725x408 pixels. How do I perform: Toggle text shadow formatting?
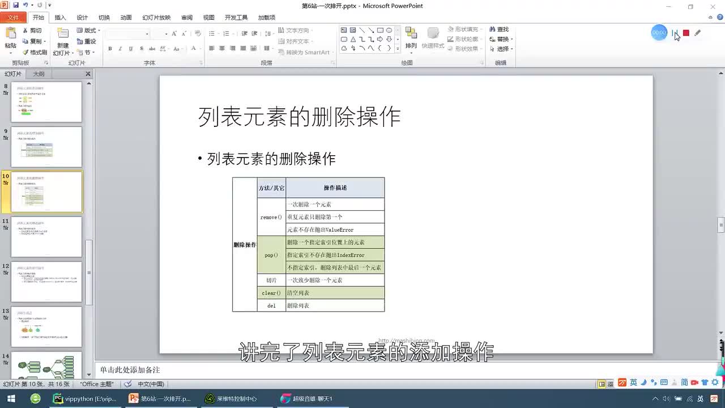click(140, 49)
